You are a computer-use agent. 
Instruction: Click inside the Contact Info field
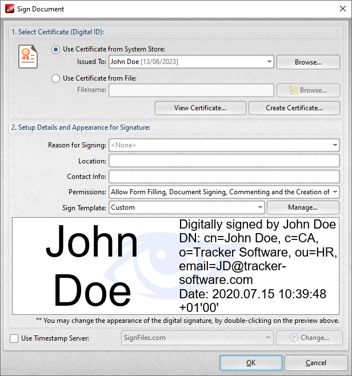(x=224, y=177)
